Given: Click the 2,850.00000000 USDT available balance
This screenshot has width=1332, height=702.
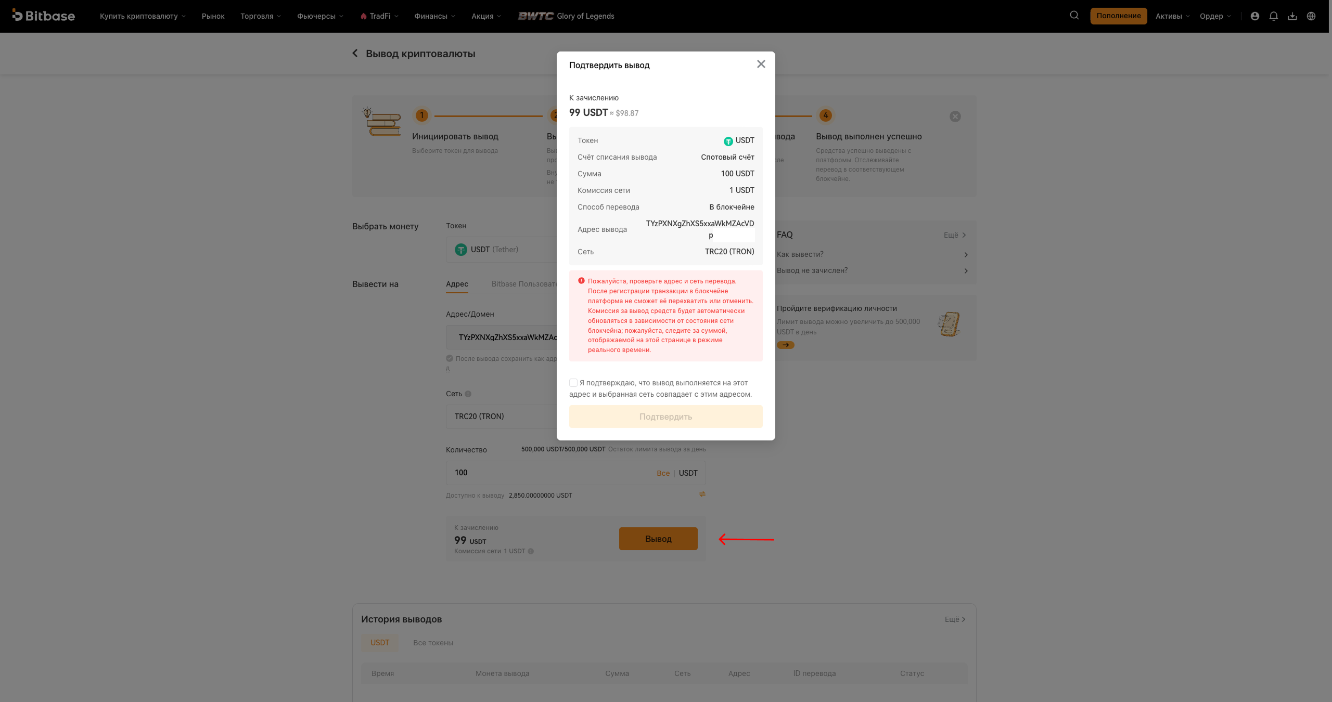Looking at the screenshot, I should point(540,496).
